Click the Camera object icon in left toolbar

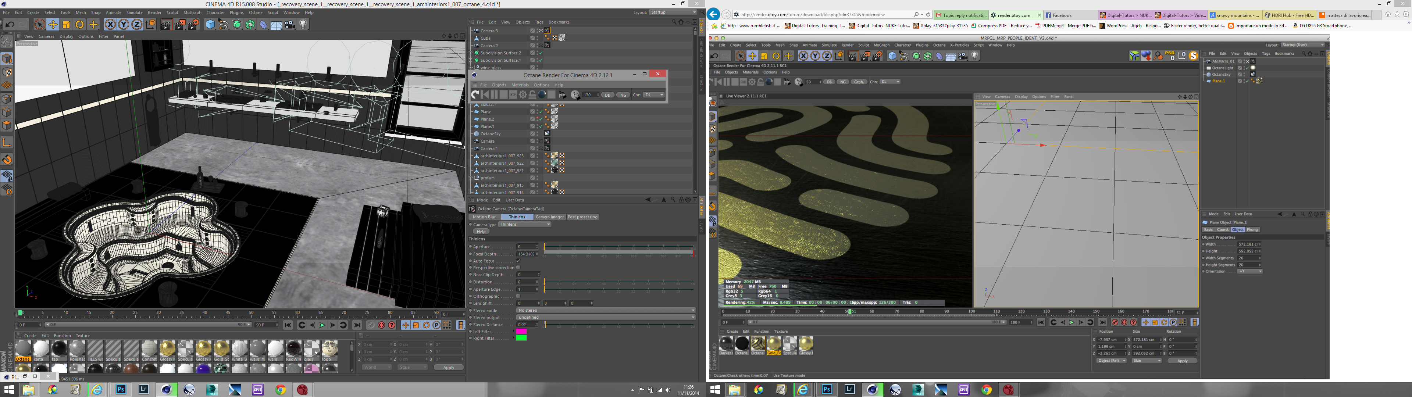tap(290, 25)
